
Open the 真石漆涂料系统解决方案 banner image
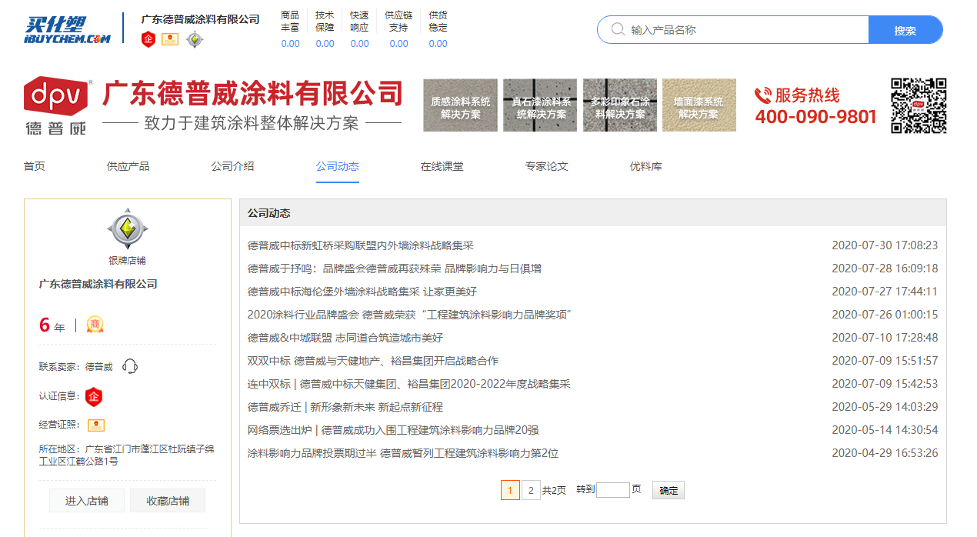click(x=541, y=105)
